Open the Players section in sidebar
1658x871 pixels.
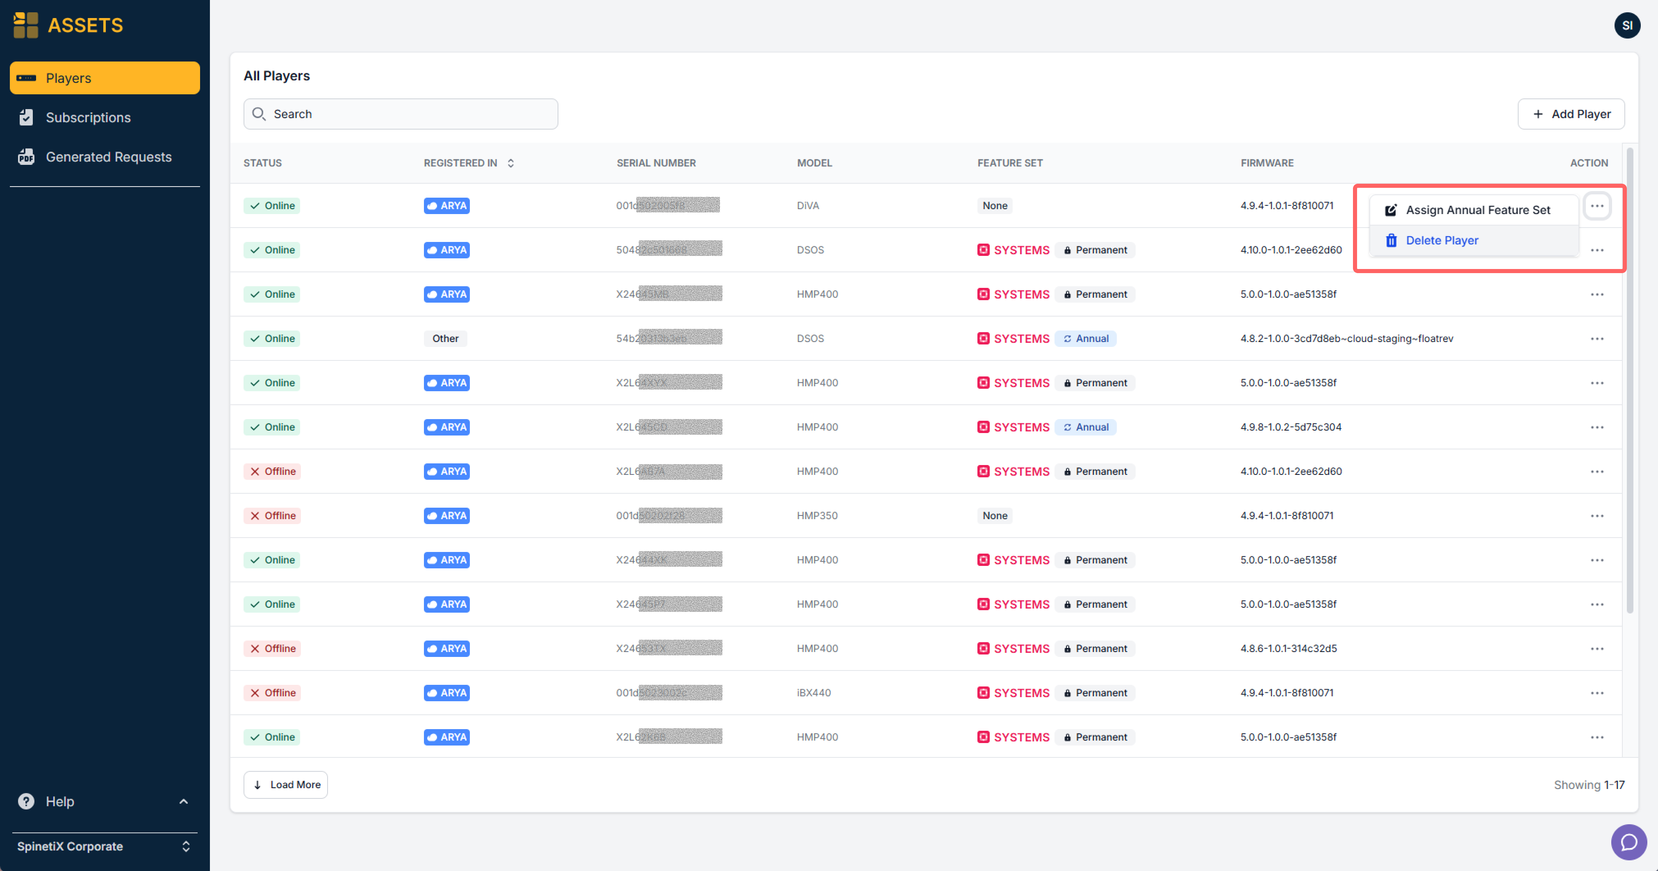point(105,78)
